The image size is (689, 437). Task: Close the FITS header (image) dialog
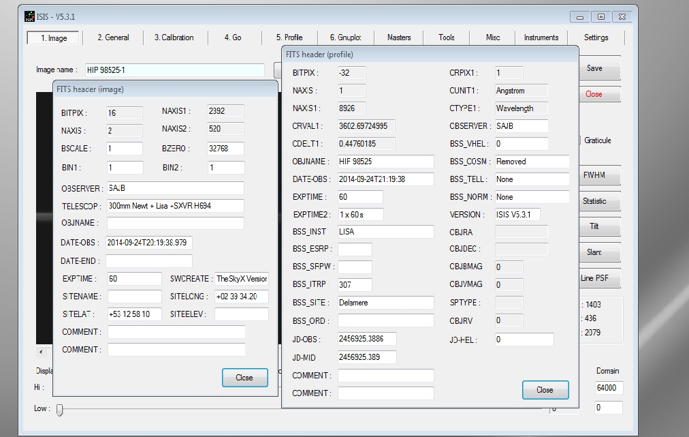coord(244,378)
